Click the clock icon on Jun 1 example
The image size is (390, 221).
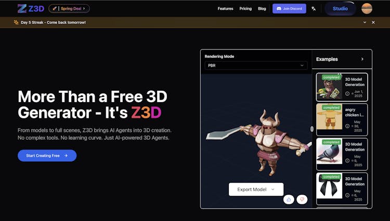pos(347,93)
